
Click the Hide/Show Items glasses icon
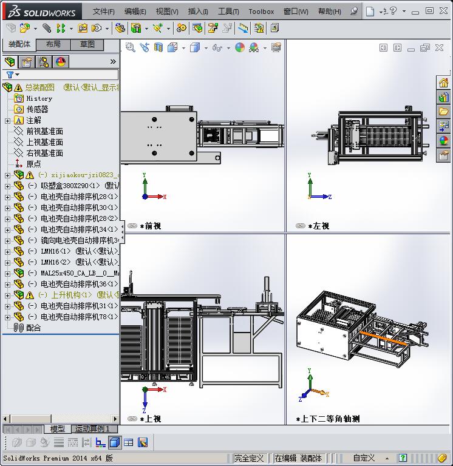click(217, 47)
